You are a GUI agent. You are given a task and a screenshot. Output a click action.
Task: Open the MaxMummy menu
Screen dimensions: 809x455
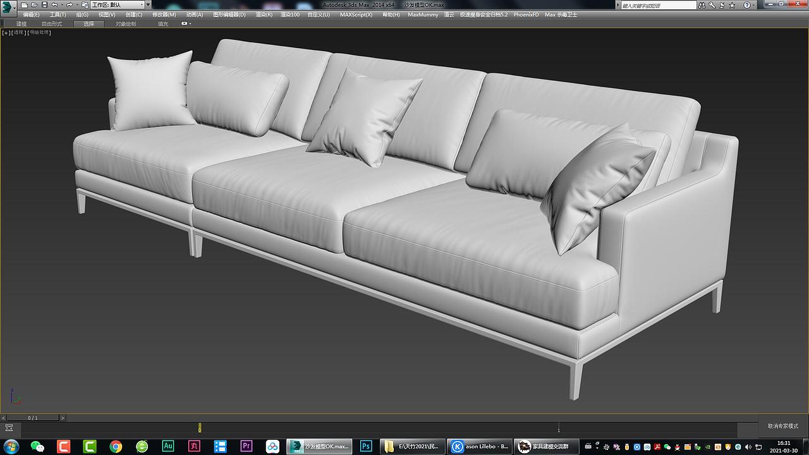coord(422,15)
